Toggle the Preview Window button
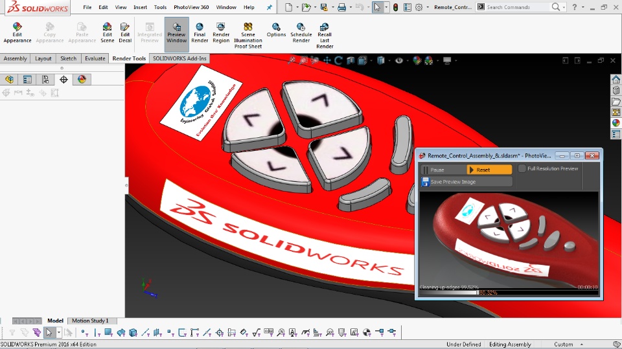This screenshot has width=622, height=349. [x=176, y=33]
